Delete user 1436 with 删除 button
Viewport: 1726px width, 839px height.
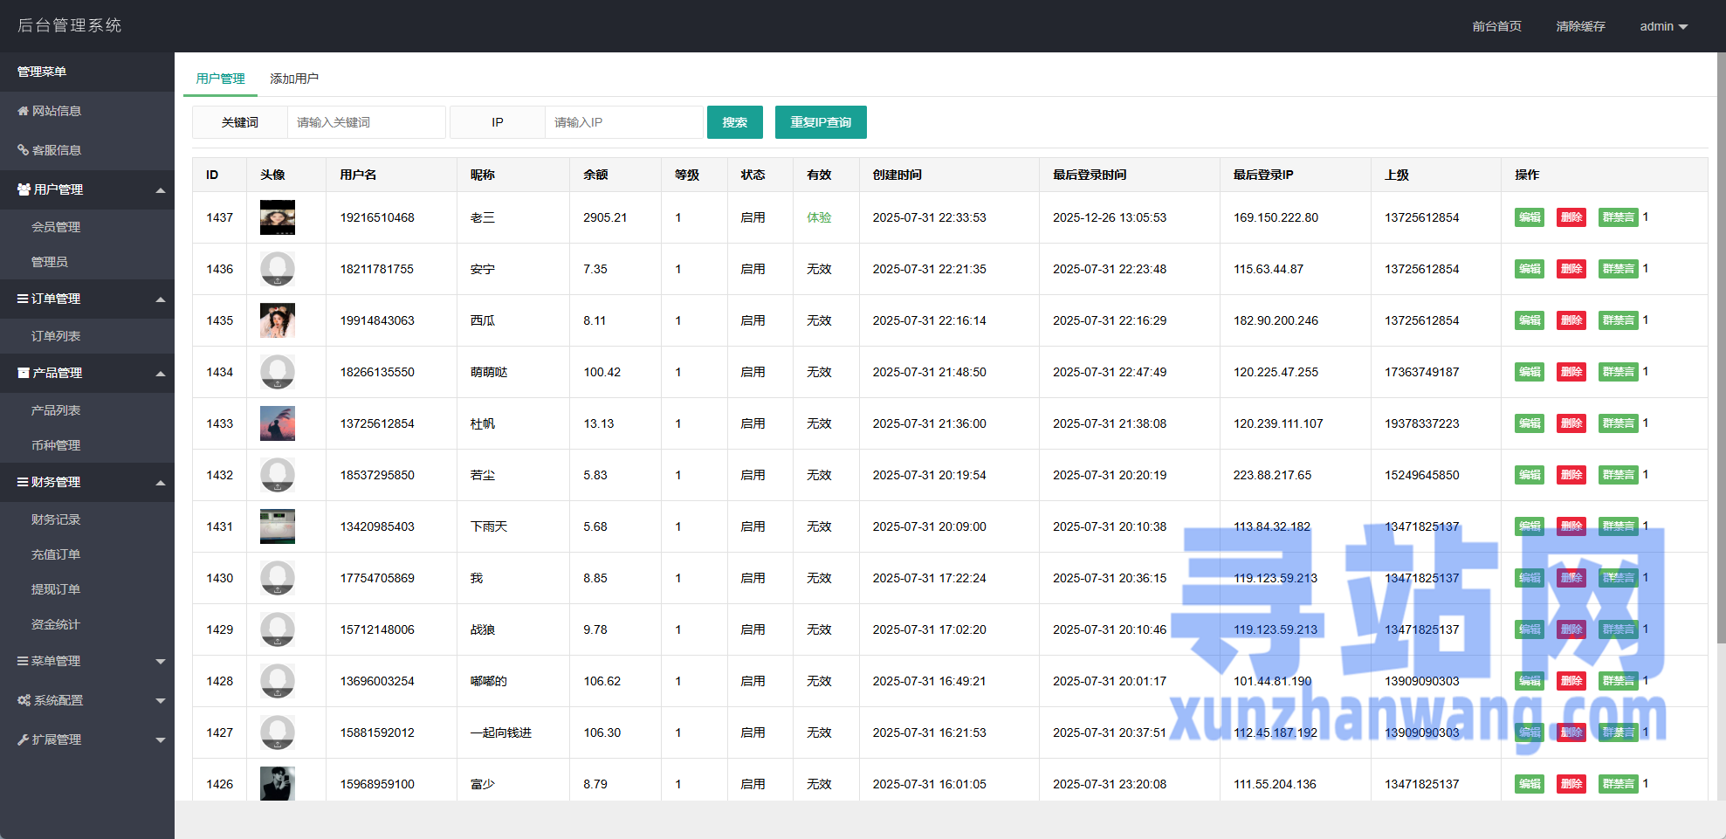[1571, 269]
